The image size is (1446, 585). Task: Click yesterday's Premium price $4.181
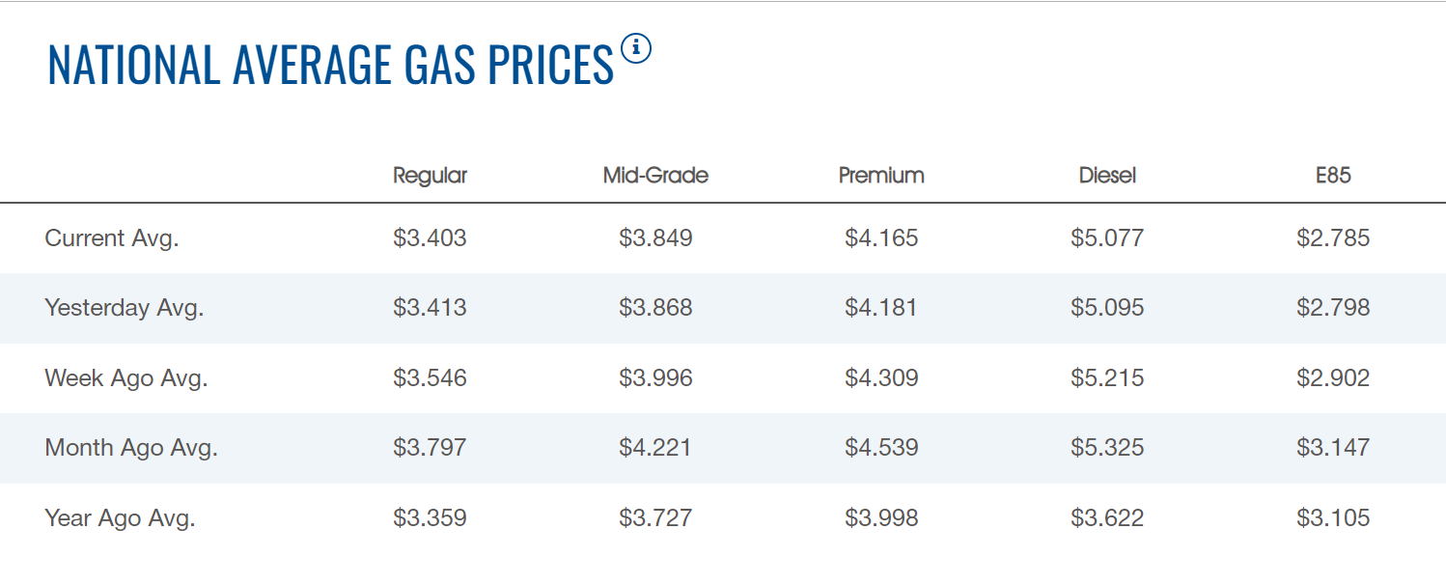click(881, 308)
